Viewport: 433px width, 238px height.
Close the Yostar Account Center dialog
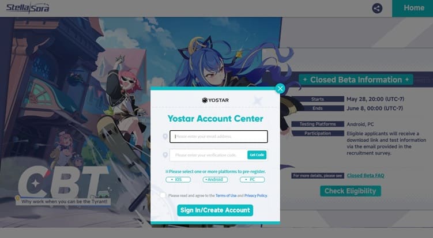tap(280, 88)
